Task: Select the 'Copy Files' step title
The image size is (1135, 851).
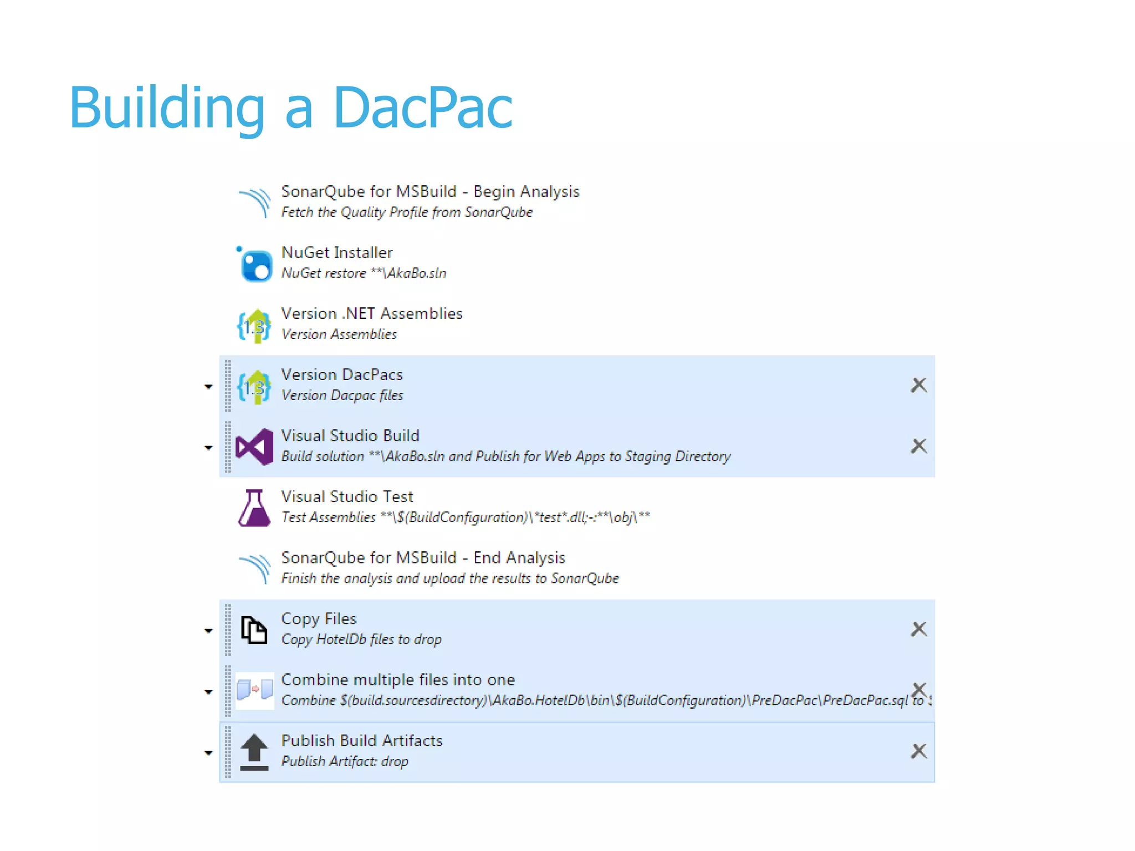Action: (x=319, y=619)
